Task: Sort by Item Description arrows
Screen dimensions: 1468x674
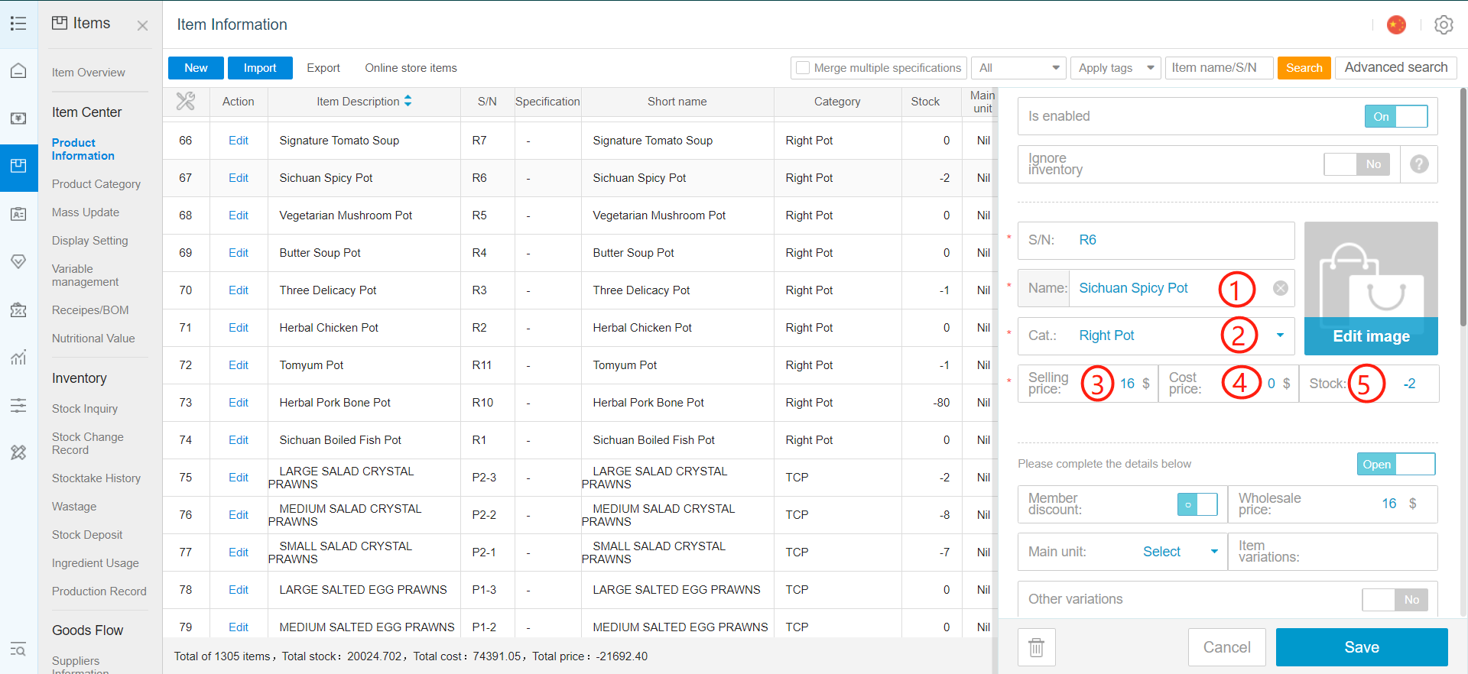Action: click(x=408, y=101)
